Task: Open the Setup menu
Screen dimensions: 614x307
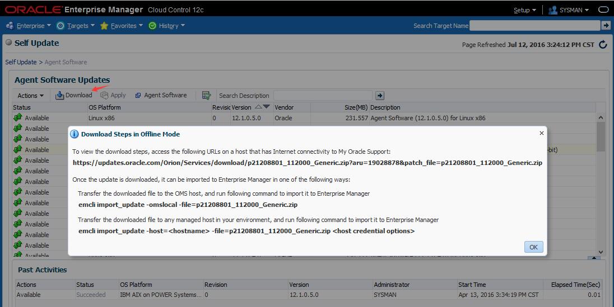Action: (x=525, y=10)
